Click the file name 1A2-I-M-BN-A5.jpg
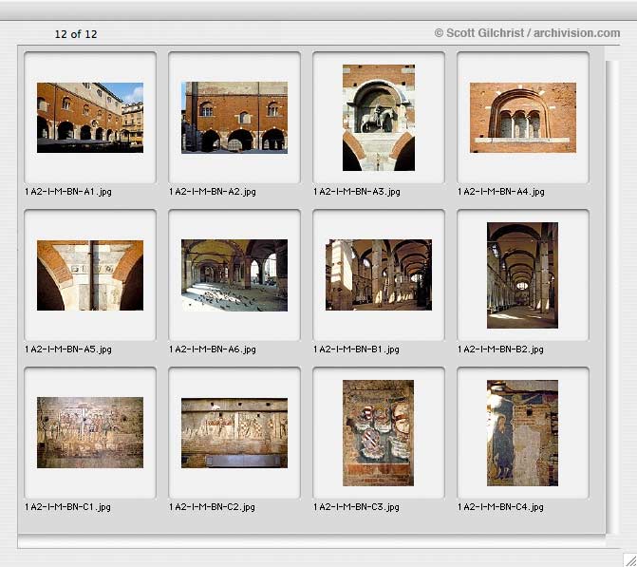 67,350
